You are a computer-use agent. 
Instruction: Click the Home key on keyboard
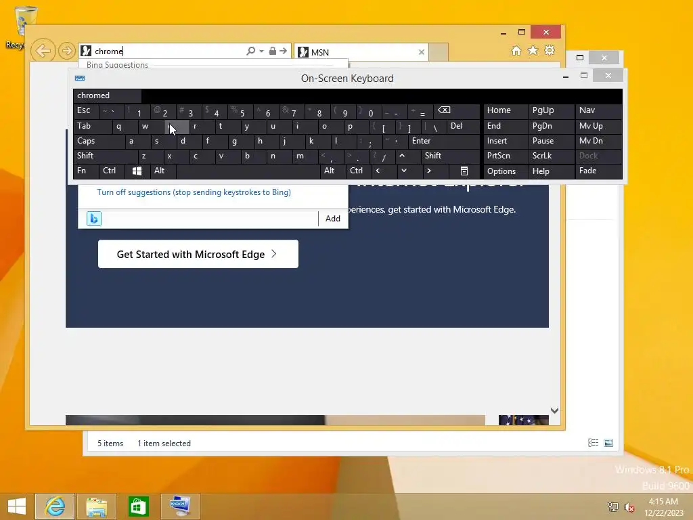tap(506, 110)
